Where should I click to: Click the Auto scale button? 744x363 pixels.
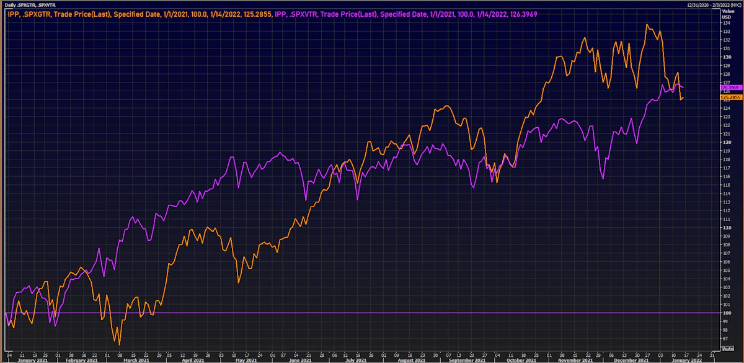728,349
